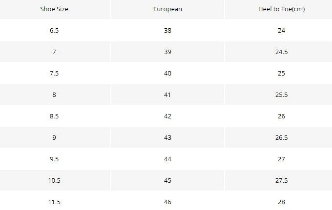
Task: Select the European size 46 cell
Action: point(167,202)
